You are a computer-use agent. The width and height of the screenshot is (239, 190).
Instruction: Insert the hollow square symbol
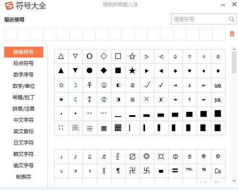(x=118, y=57)
